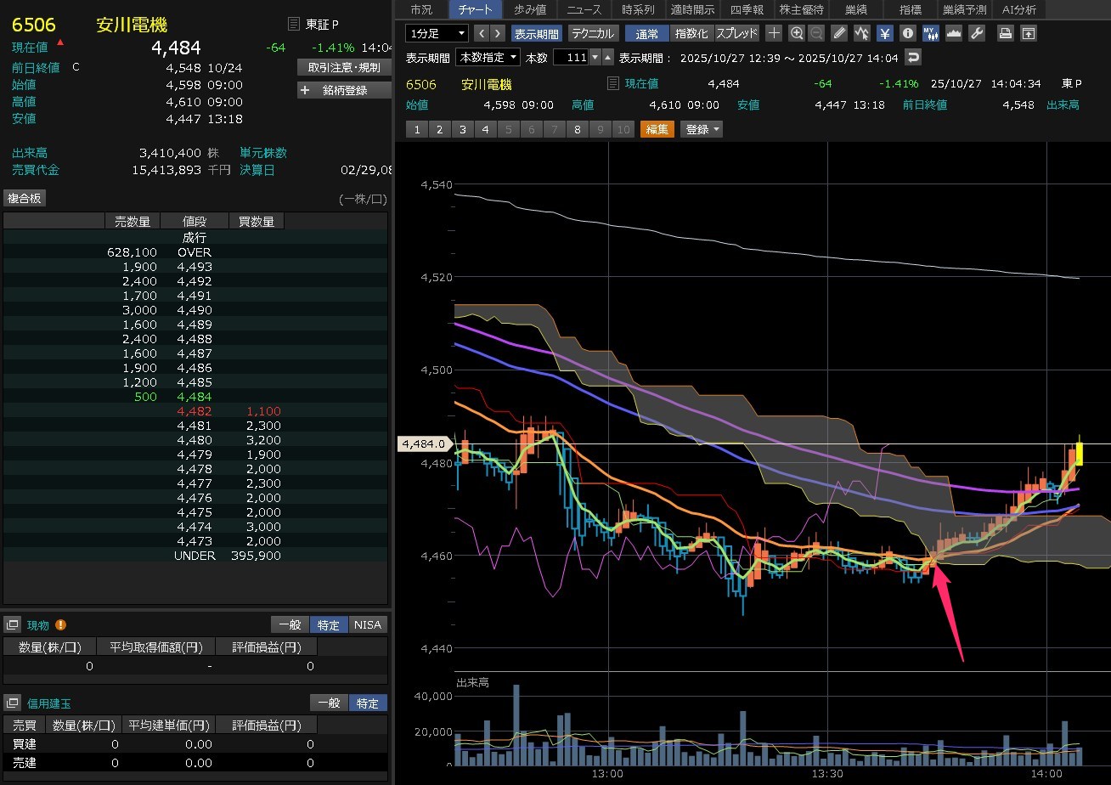Select the crosshair cursor tool
The image size is (1111, 785).
[x=774, y=33]
